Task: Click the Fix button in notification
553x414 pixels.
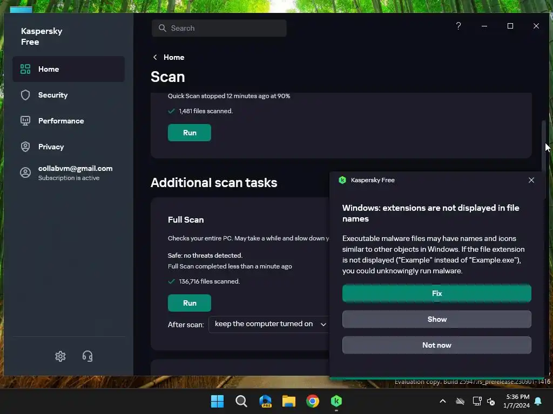Action: click(x=436, y=294)
